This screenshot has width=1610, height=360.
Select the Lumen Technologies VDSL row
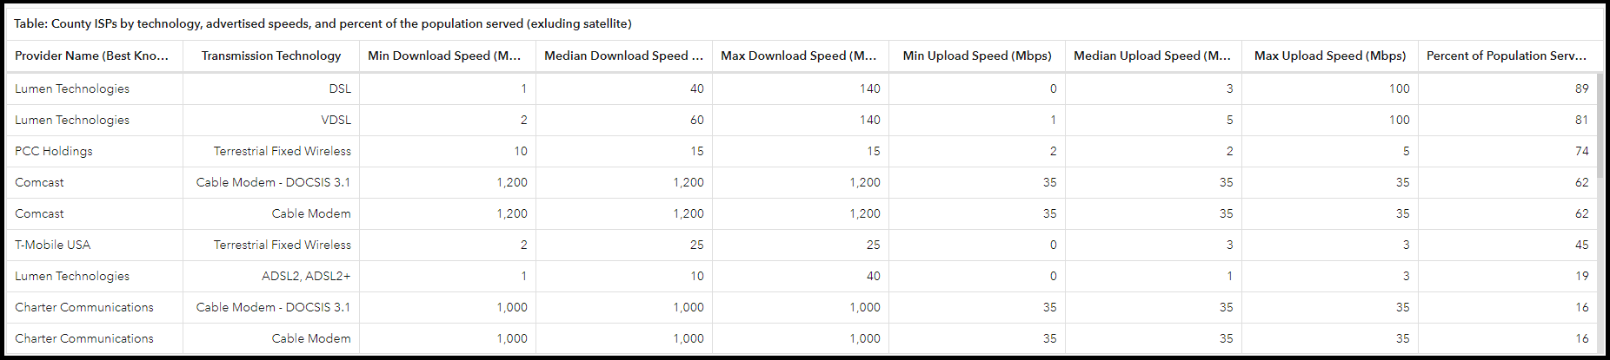[802, 120]
